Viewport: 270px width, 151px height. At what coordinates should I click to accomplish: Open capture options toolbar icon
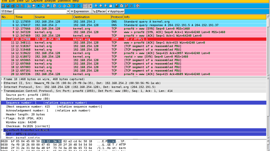coord(8,6)
